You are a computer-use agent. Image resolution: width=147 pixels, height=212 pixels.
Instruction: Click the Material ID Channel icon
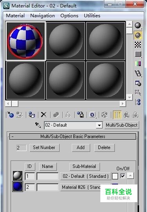point(93,115)
